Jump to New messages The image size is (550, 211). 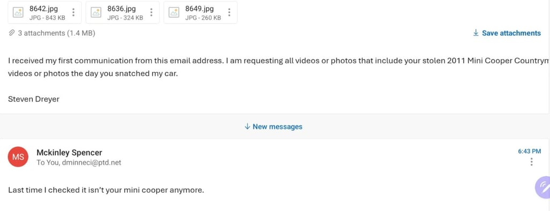coord(273,127)
